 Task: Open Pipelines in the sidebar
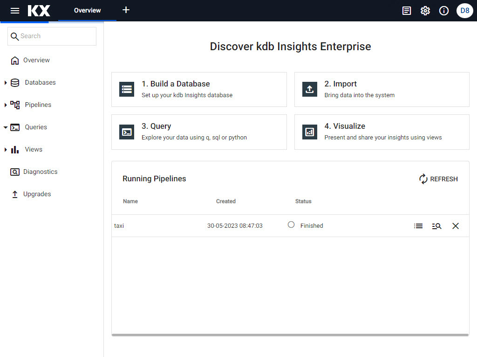pyautogui.click(x=38, y=105)
